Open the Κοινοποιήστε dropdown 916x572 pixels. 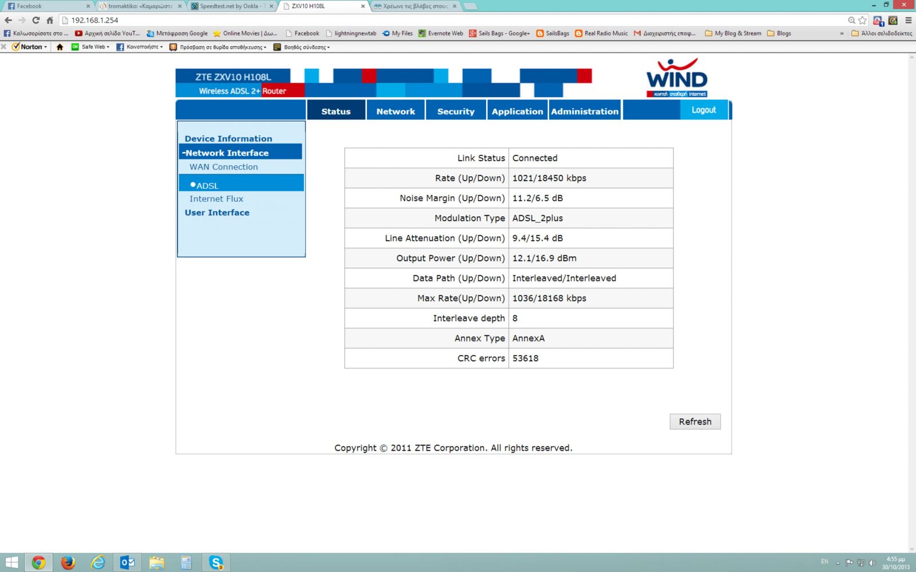[140, 47]
